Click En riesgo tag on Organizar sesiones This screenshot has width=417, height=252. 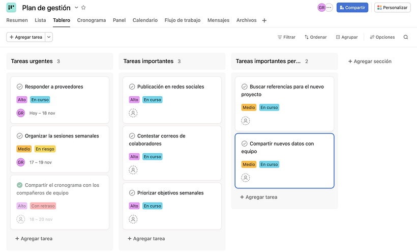[x=45, y=149]
